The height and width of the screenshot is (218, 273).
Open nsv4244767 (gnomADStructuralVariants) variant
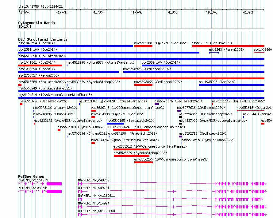click(x=125, y=140)
